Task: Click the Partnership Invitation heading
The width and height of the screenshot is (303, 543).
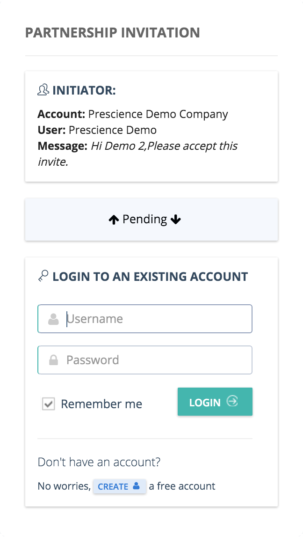Action: 112,33
